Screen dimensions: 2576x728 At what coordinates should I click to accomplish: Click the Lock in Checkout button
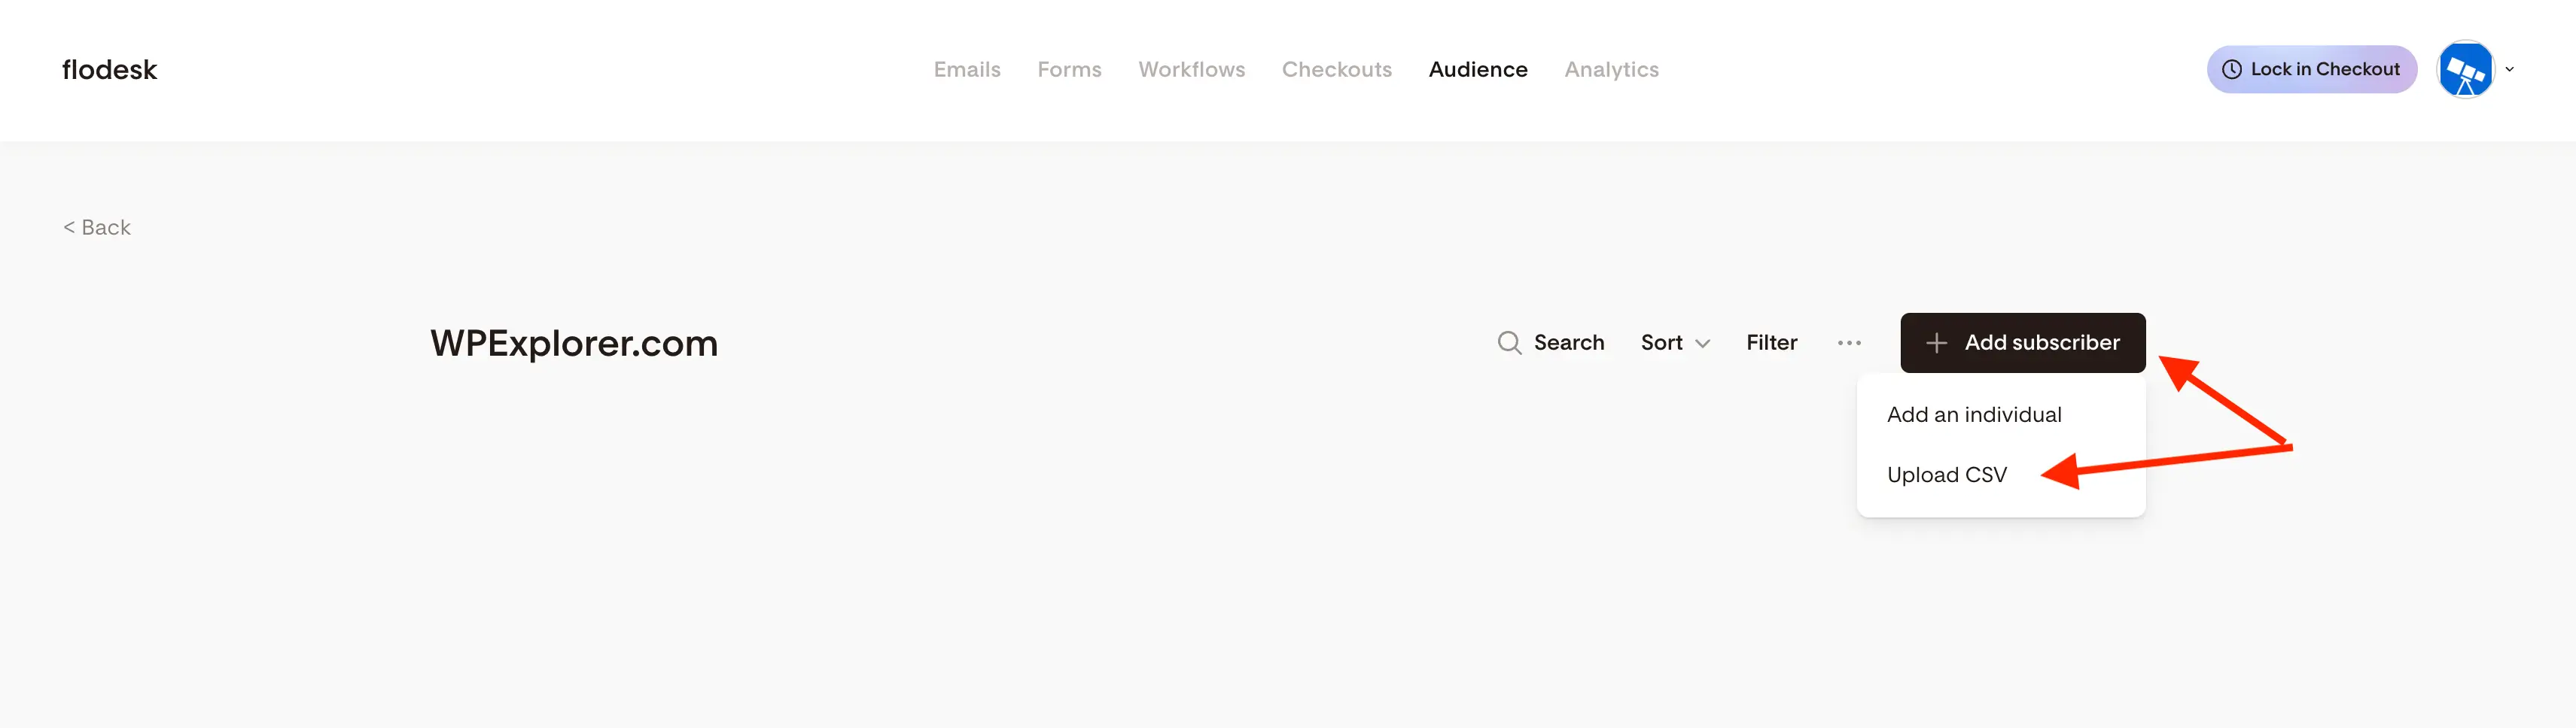[x=2311, y=69]
